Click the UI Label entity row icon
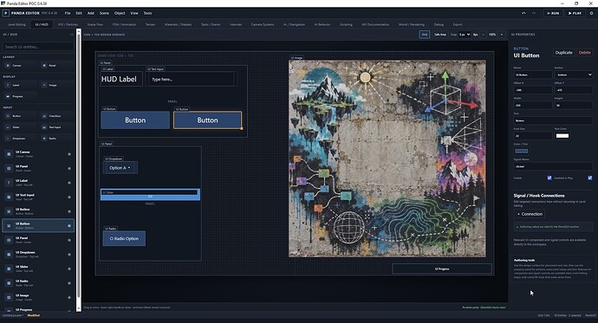This screenshot has width=598, height=323. click(9, 183)
